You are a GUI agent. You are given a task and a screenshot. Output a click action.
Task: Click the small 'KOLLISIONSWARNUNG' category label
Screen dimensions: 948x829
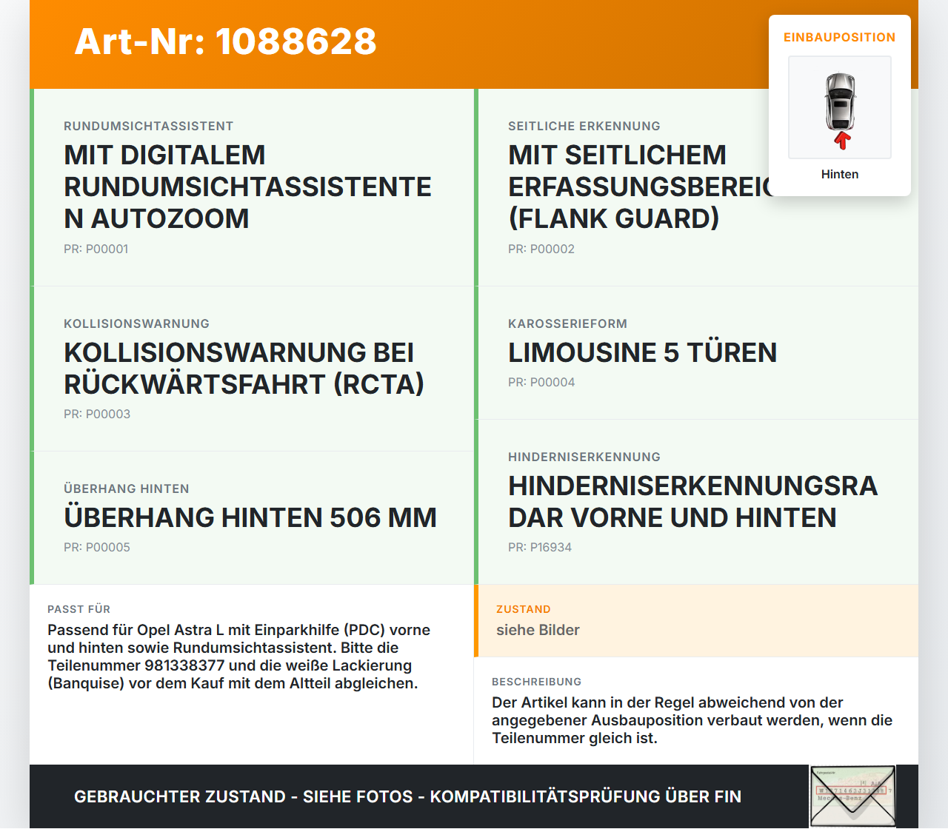click(x=137, y=323)
